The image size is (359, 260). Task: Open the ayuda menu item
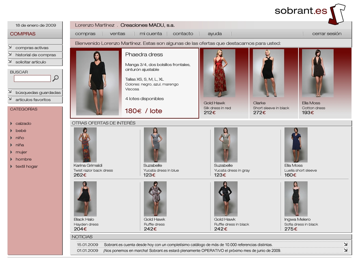tap(215, 33)
